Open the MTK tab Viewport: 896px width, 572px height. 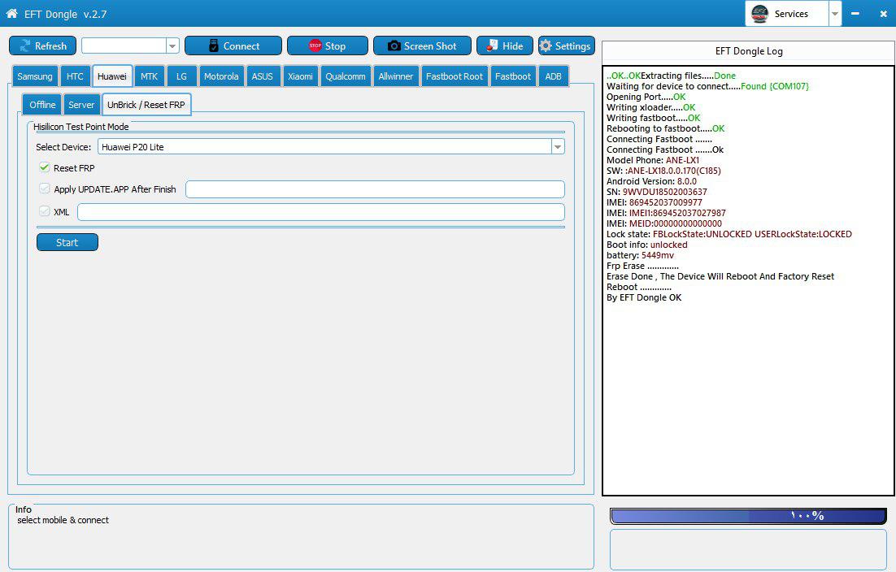[149, 76]
